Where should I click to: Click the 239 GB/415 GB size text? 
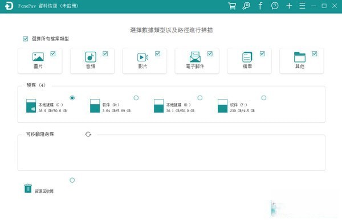tap(242, 110)
